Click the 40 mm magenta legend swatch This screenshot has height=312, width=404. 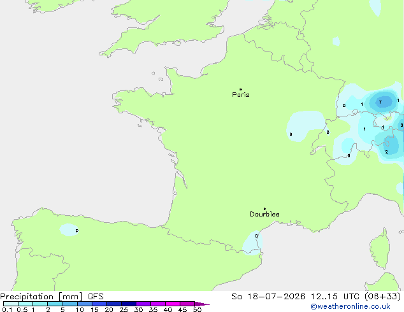[173, 304]
